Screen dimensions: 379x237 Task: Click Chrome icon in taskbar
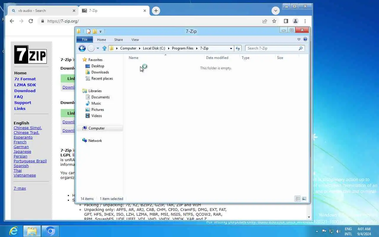[50, 231]
